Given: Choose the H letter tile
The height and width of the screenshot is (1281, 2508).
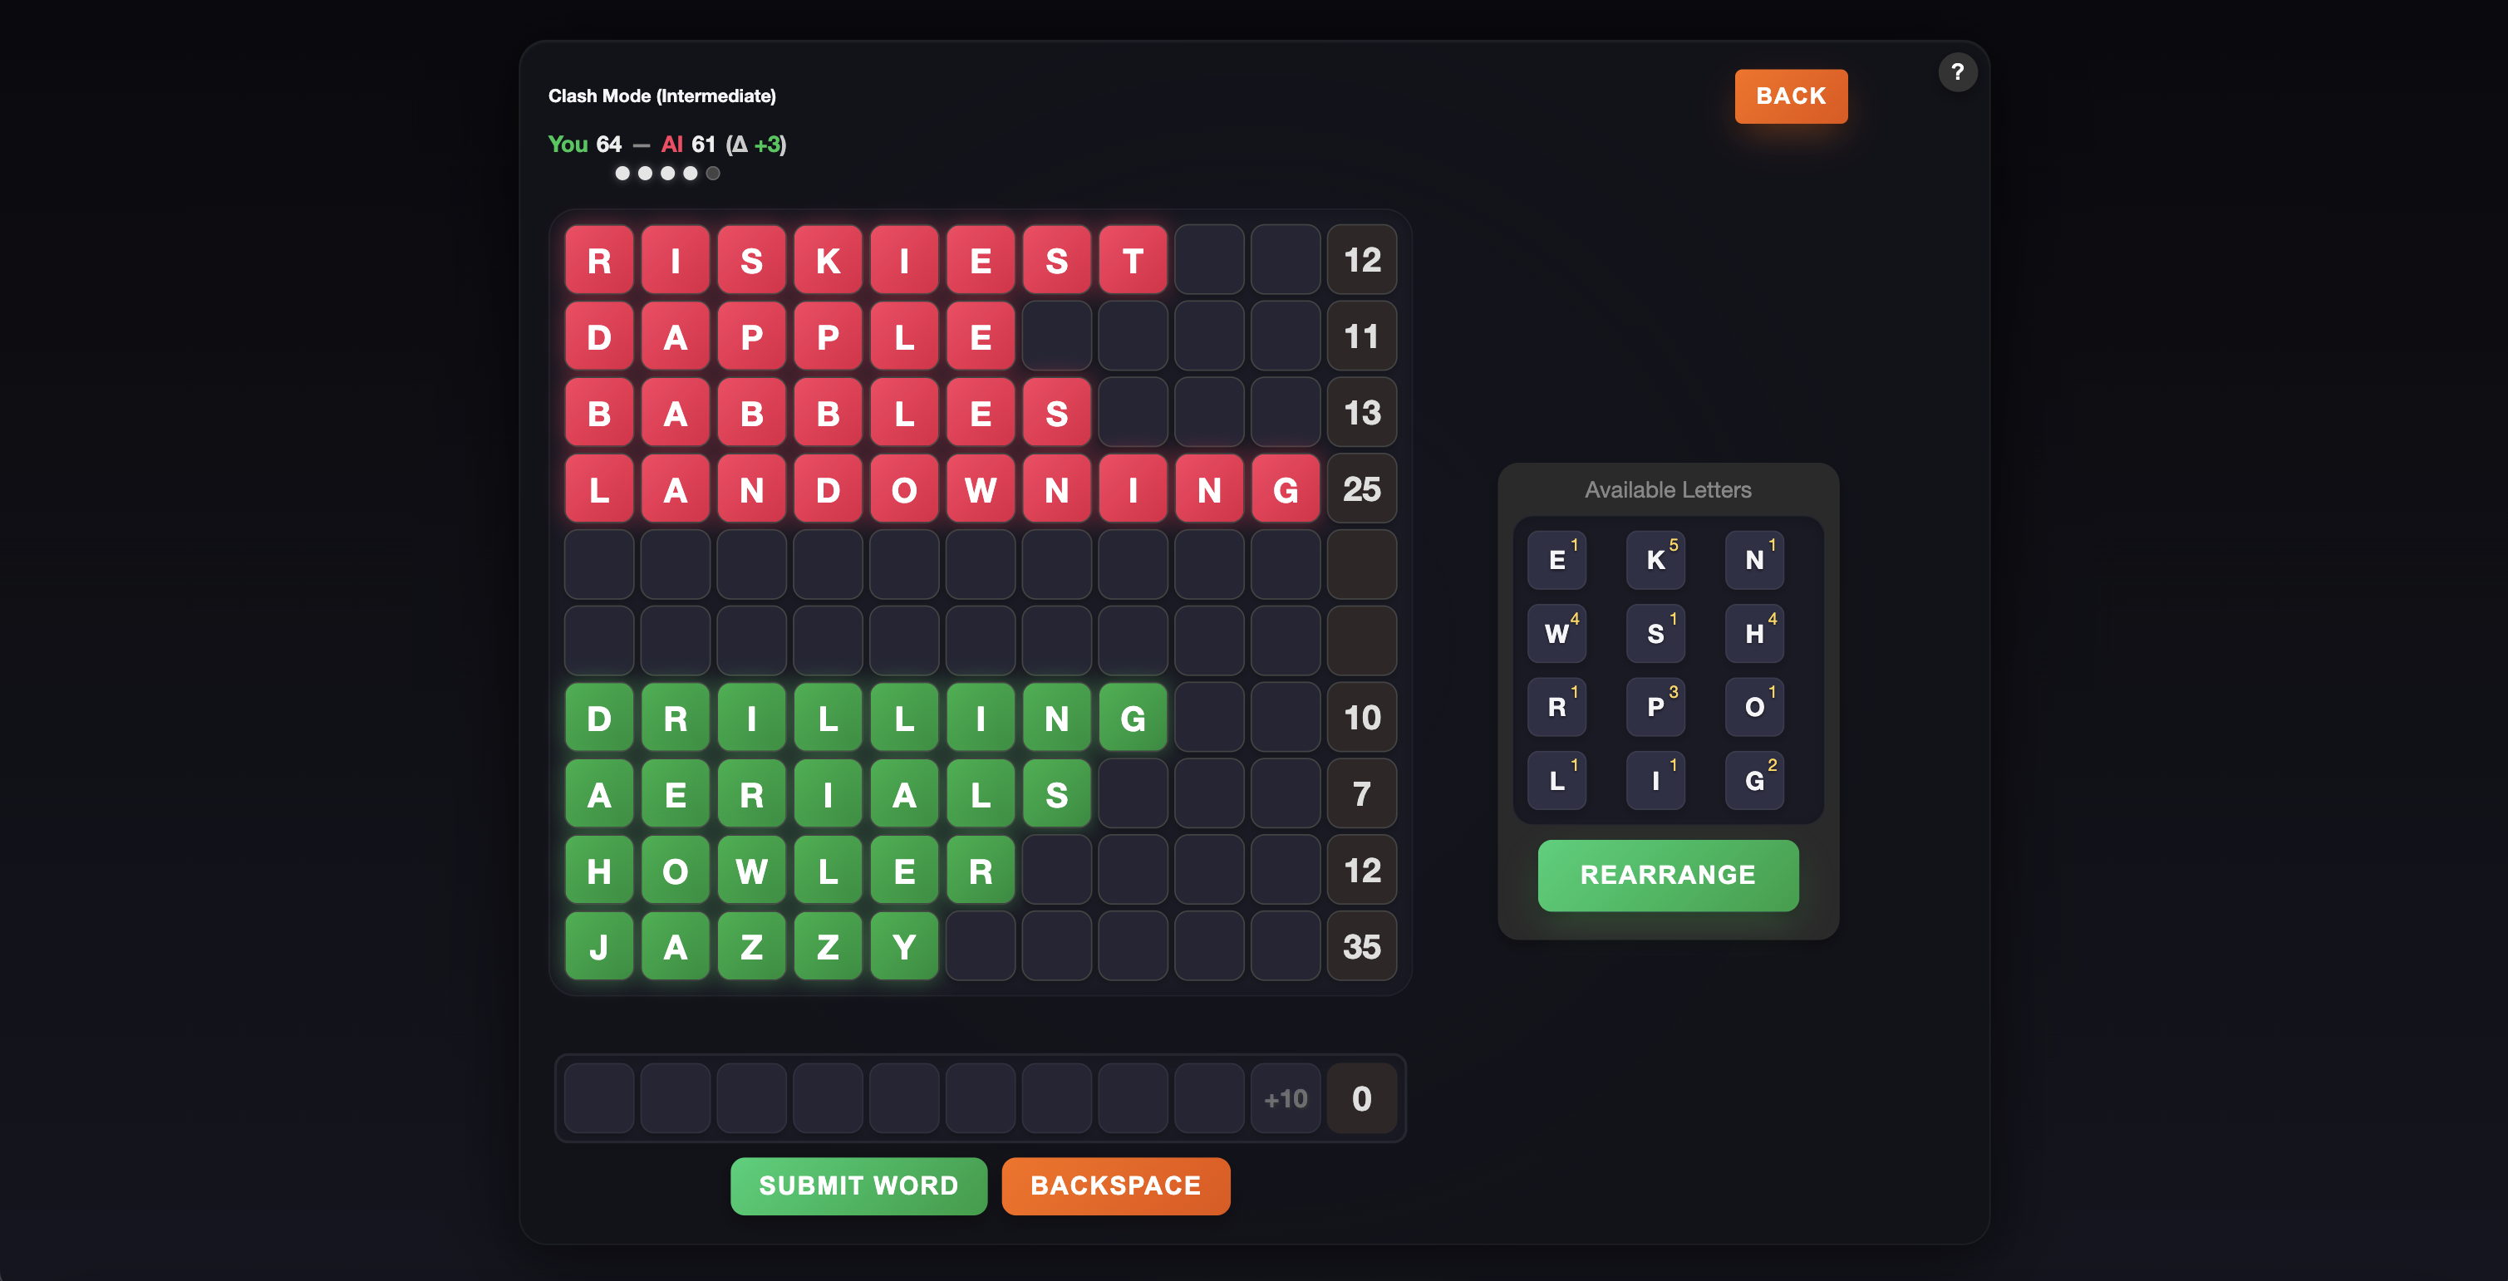Looking at the screenshot, I should pos(1754,634).
